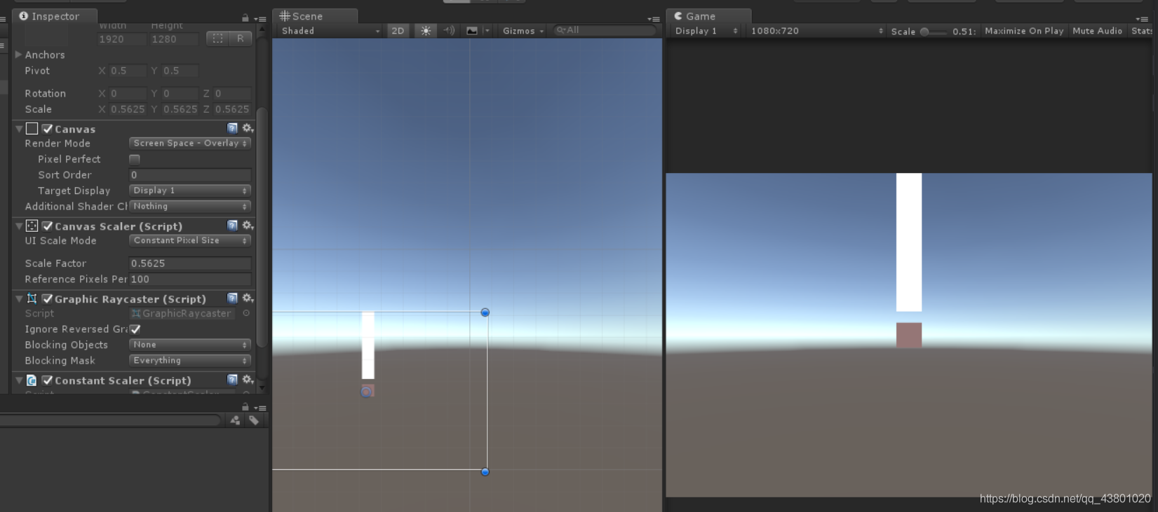The width and height of the screenshot is (1158, 512).
Task: Open Constant Scaler help reference icon
Action: pyautogui.click(x=232, y=380)
